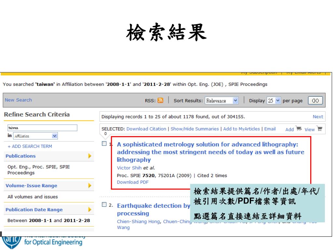
Task: Click the SPIE logo at bottom
Action: click(x=12, y=242)
